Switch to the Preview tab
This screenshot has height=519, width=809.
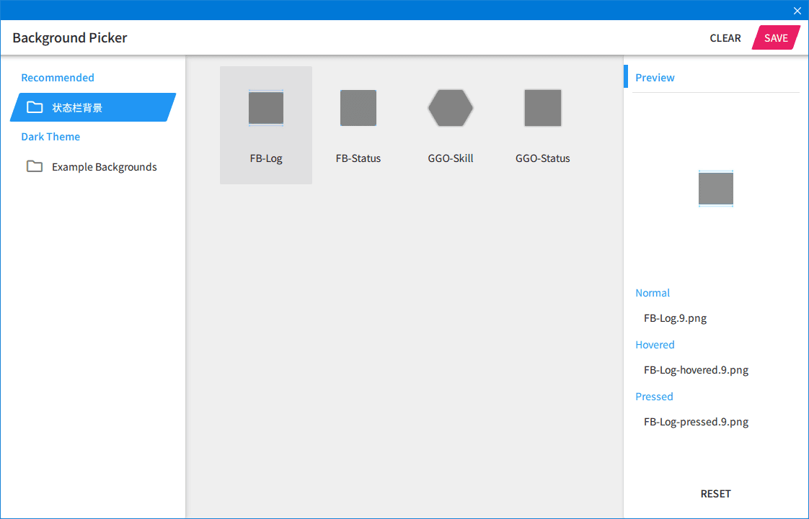pyautogui.click(x=655, y=77)
